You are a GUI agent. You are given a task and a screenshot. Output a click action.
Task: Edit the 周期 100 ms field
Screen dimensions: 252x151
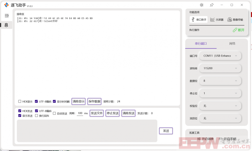tap(80, 113)
